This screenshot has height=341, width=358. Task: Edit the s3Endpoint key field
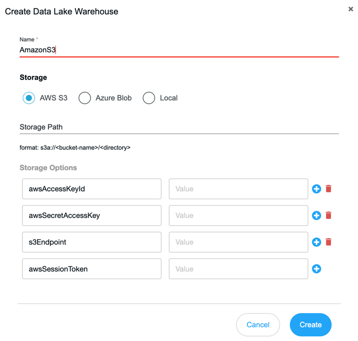click(92, 242)
